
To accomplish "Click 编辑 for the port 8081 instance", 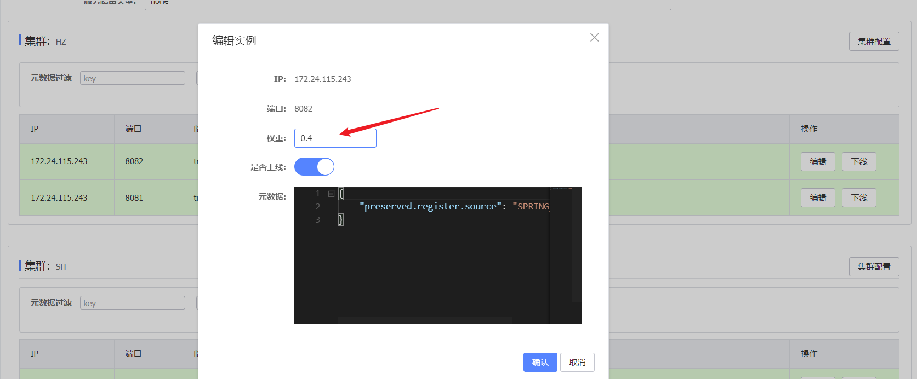I will (818, 198).
